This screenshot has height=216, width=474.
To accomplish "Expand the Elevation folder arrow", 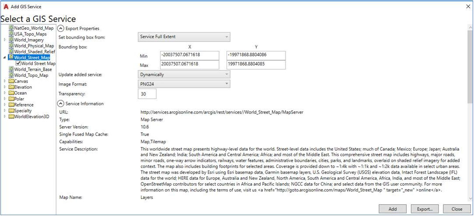I will pos(4,87).
